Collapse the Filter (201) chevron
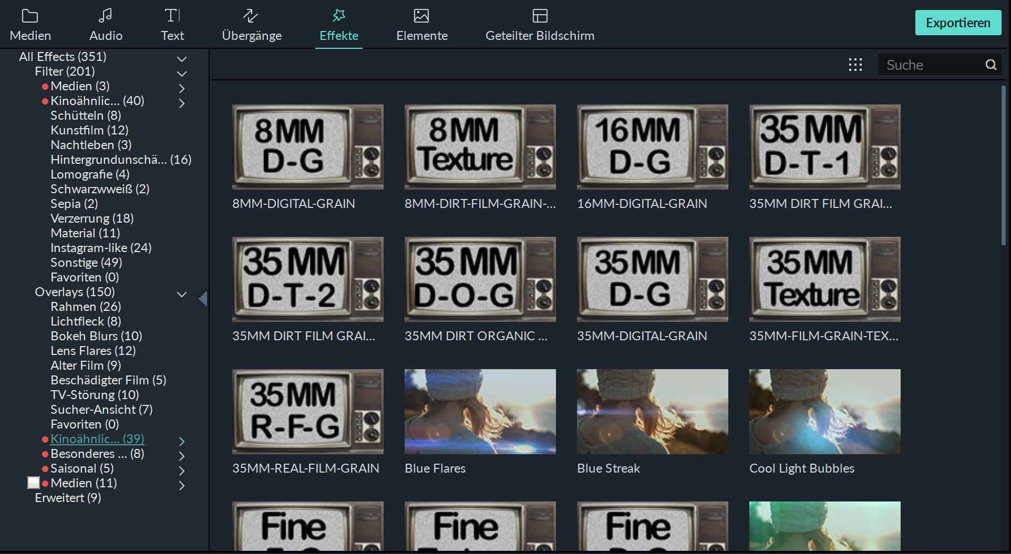 pyautogui.click(x=182, y=74)
